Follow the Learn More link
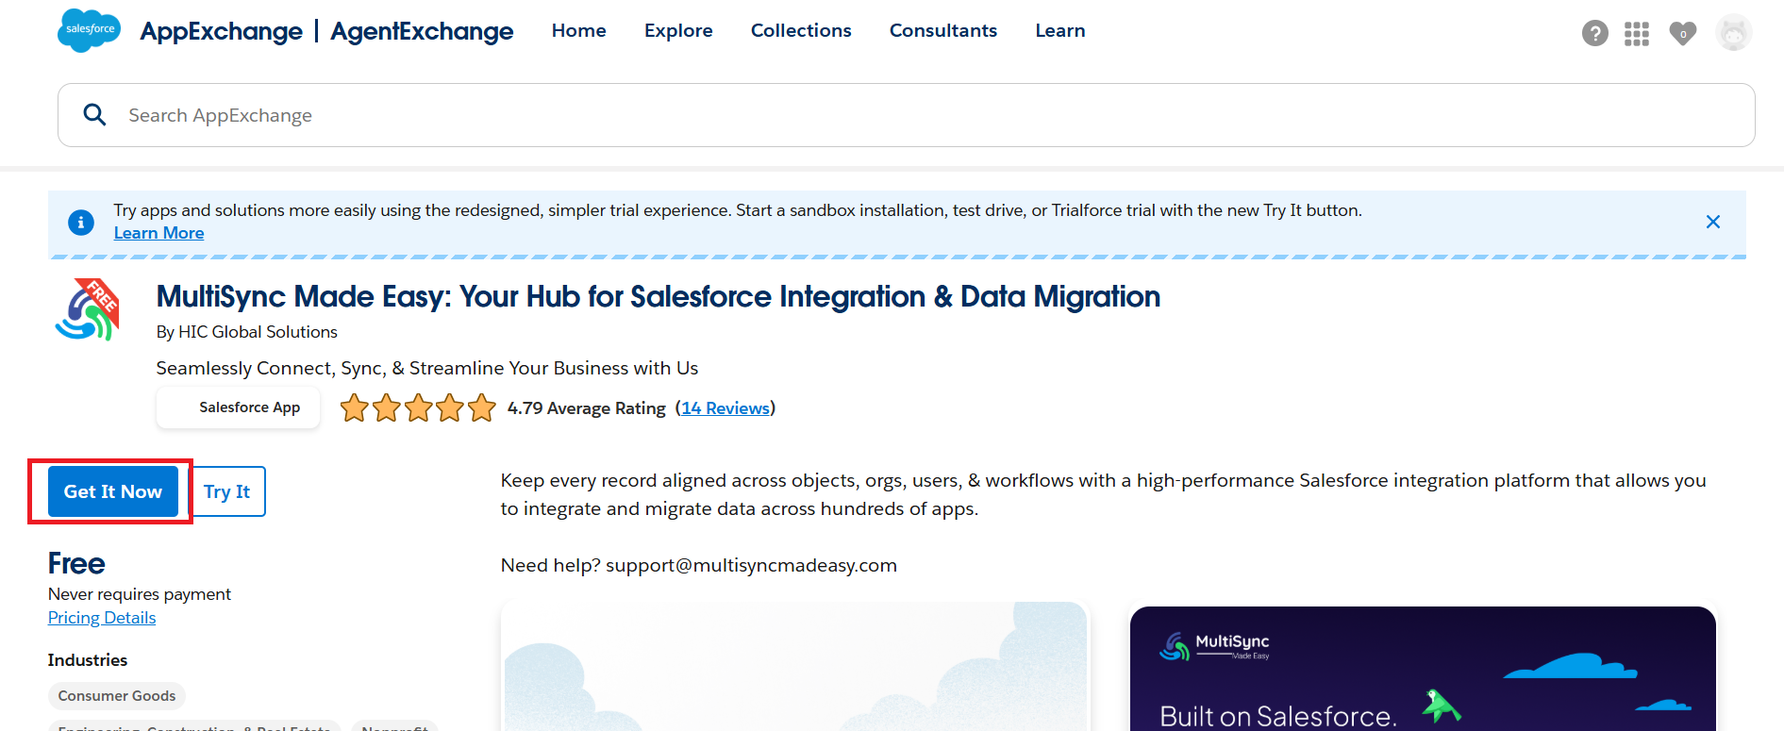The image size is (1784, 731). pyautogui.click(x=158, y=233)
